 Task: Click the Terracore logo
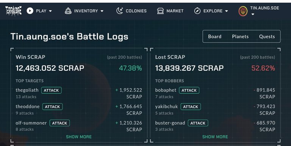click(13, 11)
